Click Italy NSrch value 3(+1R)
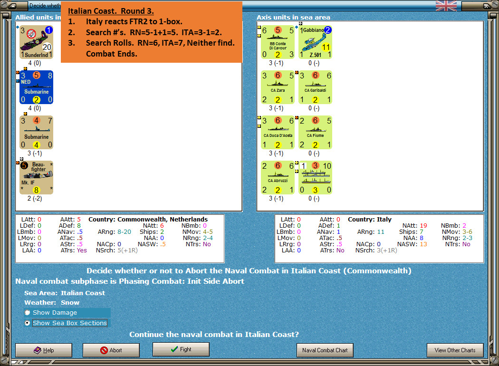The width and height of the screenshot is (499, 366). pos(387,250)
